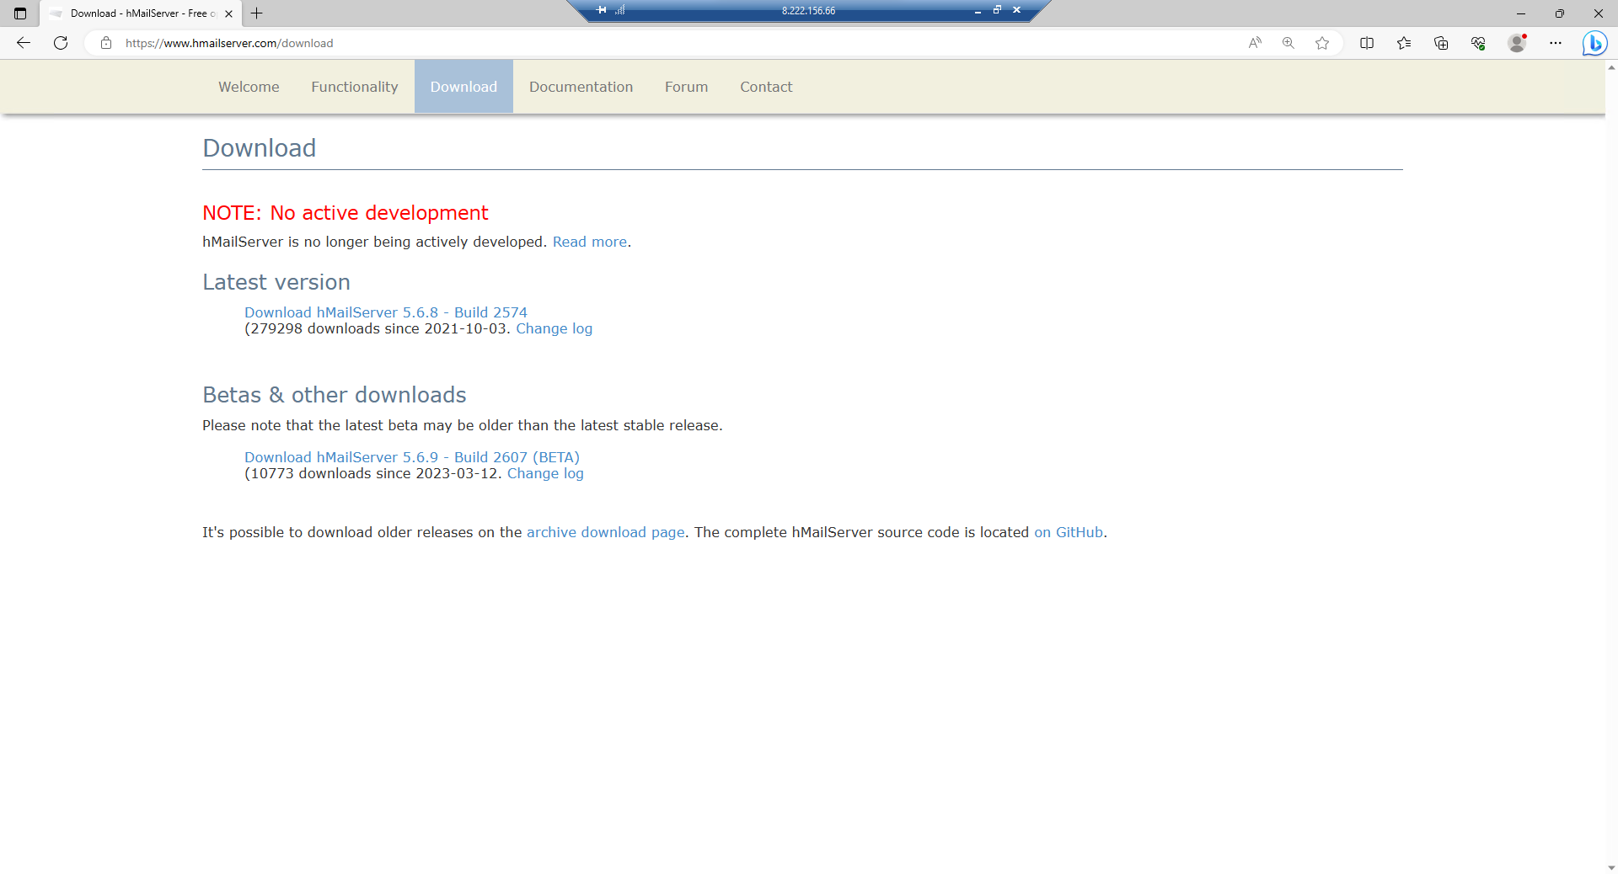This screenshot has height=874, width=1618.
Task: Click the NOTE: No active development heading
Action: pyautogui.click(x=346, y=213)
